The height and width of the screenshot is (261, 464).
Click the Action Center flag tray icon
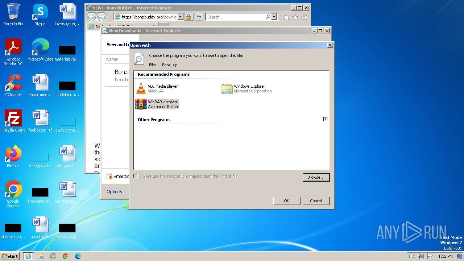pos(430,256)
